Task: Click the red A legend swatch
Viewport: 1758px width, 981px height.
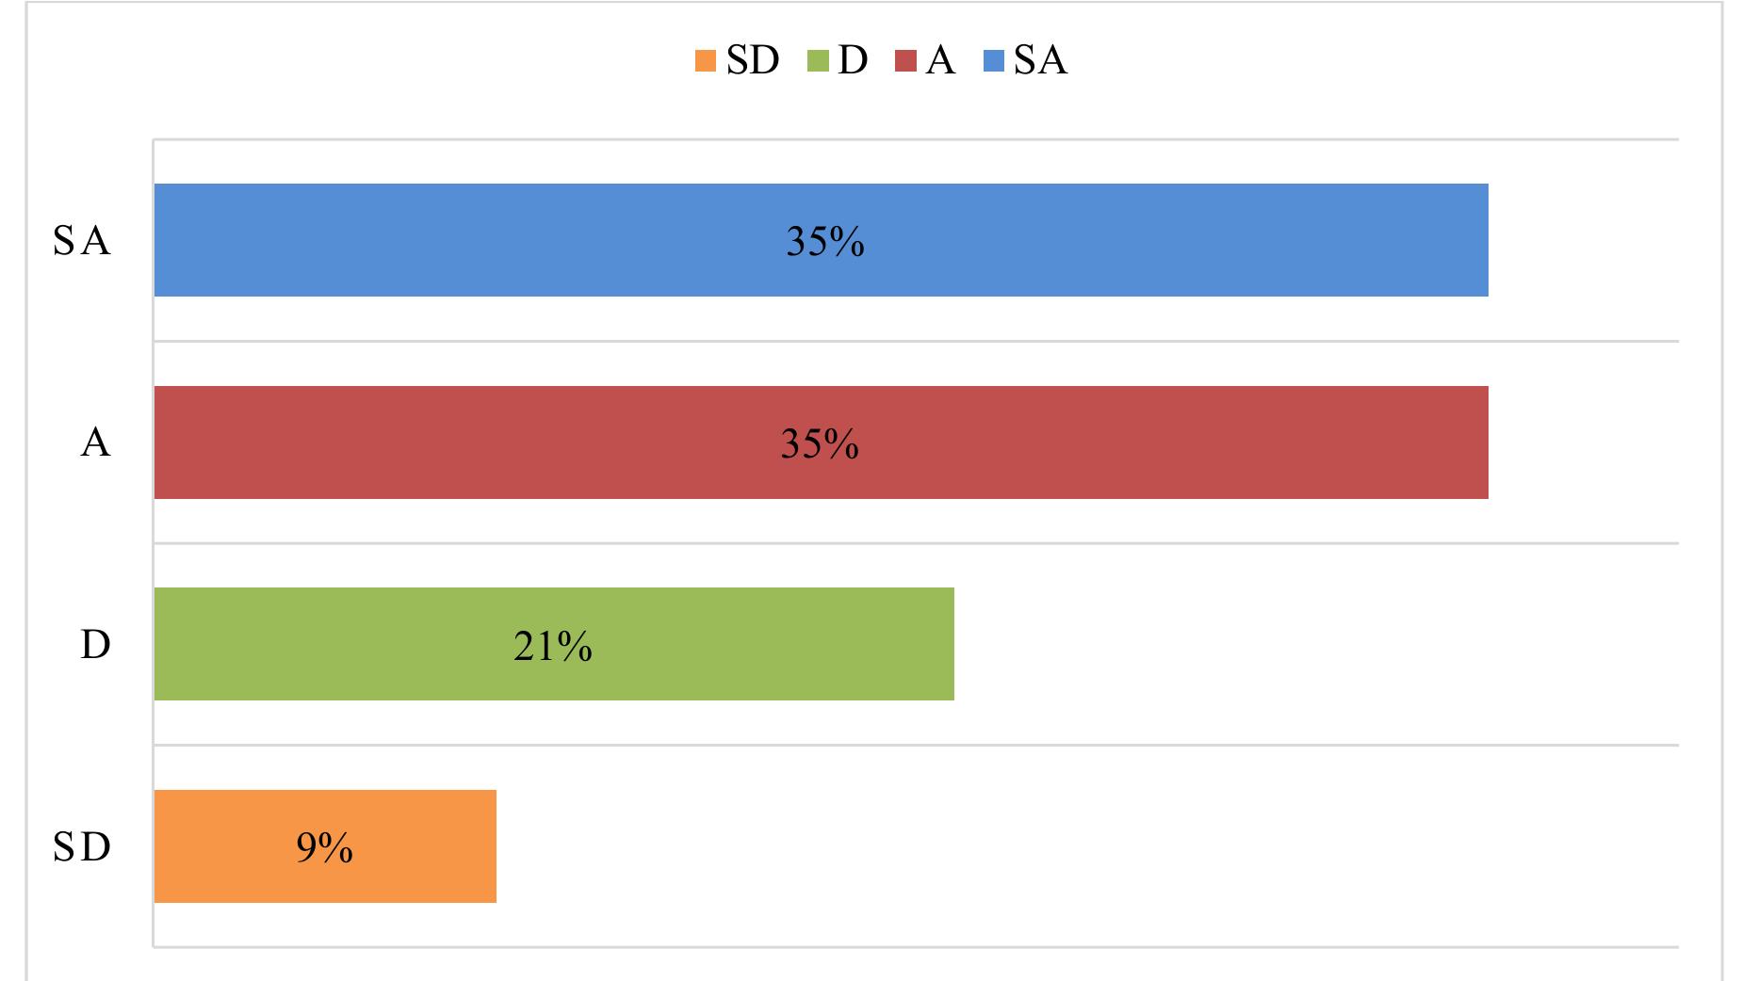Action: point(906,61)
